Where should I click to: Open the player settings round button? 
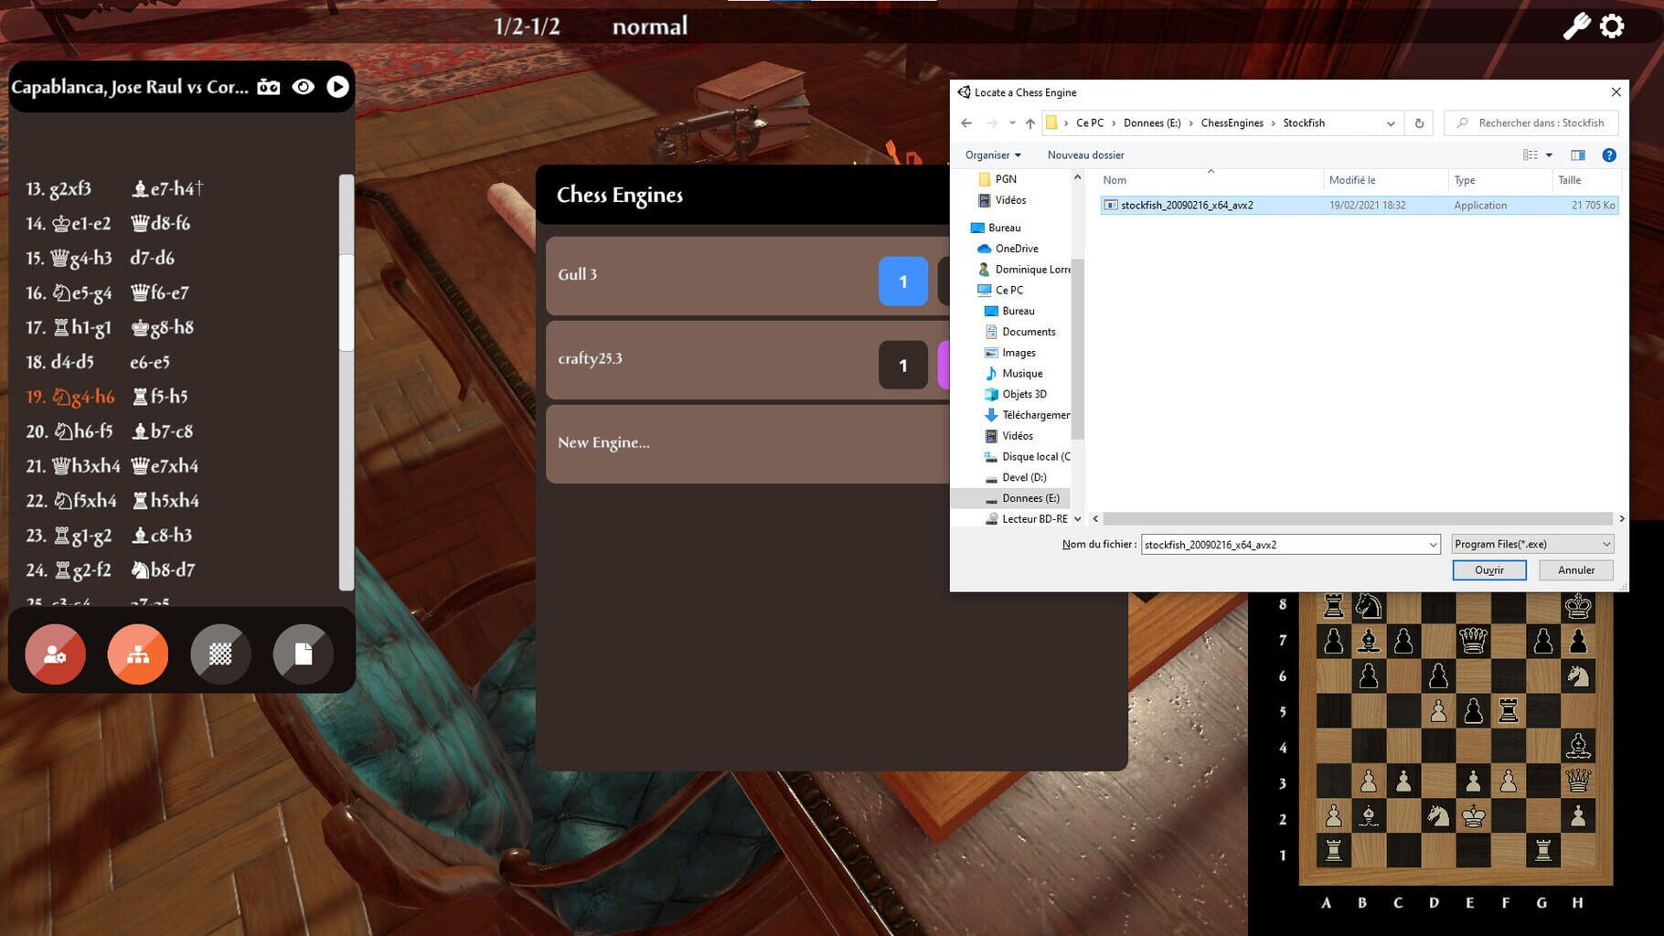[x=55, y=654]
